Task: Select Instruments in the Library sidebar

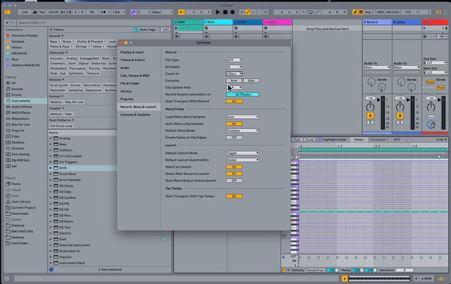Action: point(21,101)
